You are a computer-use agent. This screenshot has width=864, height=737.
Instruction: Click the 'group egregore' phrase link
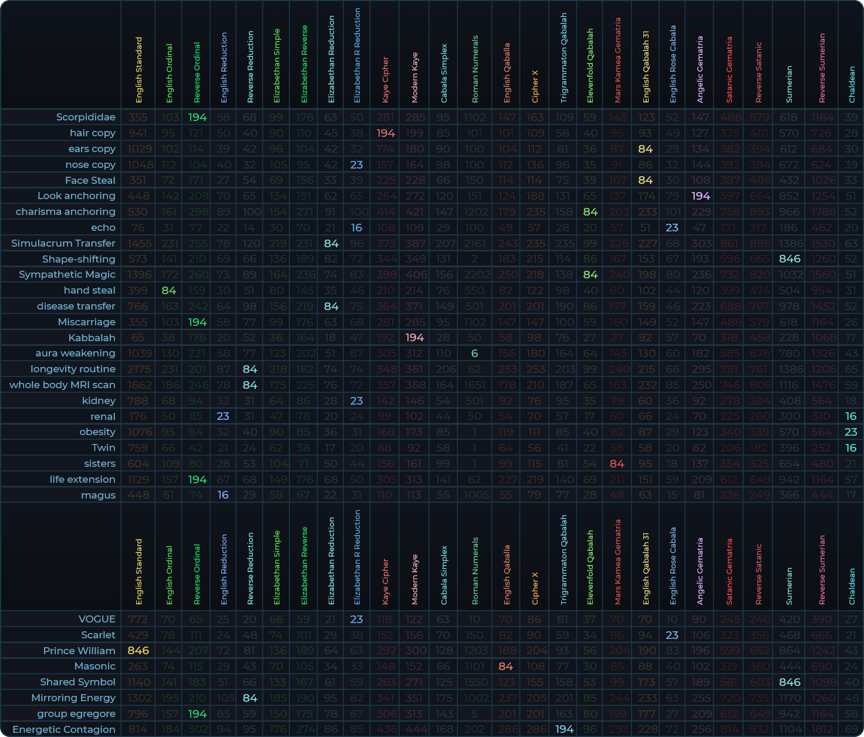pyautogui.click(x=76, y=714)
